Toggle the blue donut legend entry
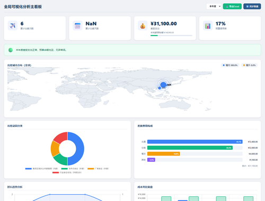Viewport: 265px width, 201px height. [41, 169]
